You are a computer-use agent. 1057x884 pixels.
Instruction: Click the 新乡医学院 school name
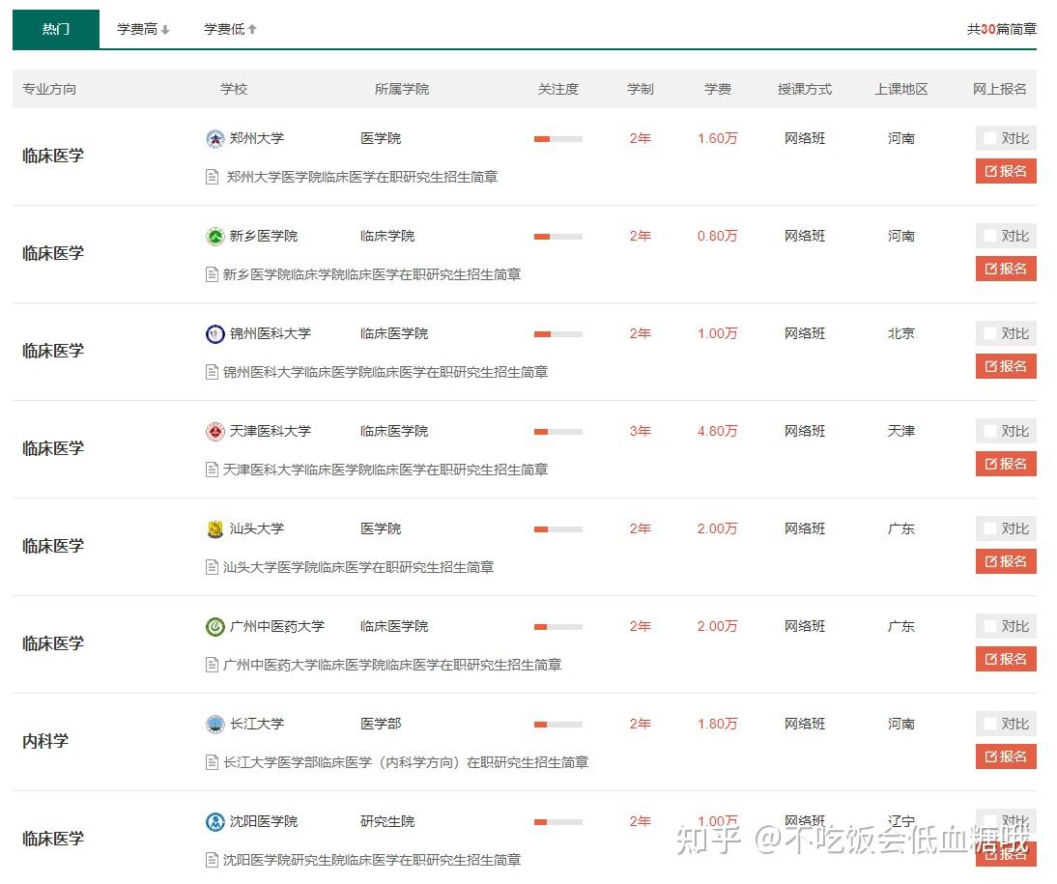(264, 236)
